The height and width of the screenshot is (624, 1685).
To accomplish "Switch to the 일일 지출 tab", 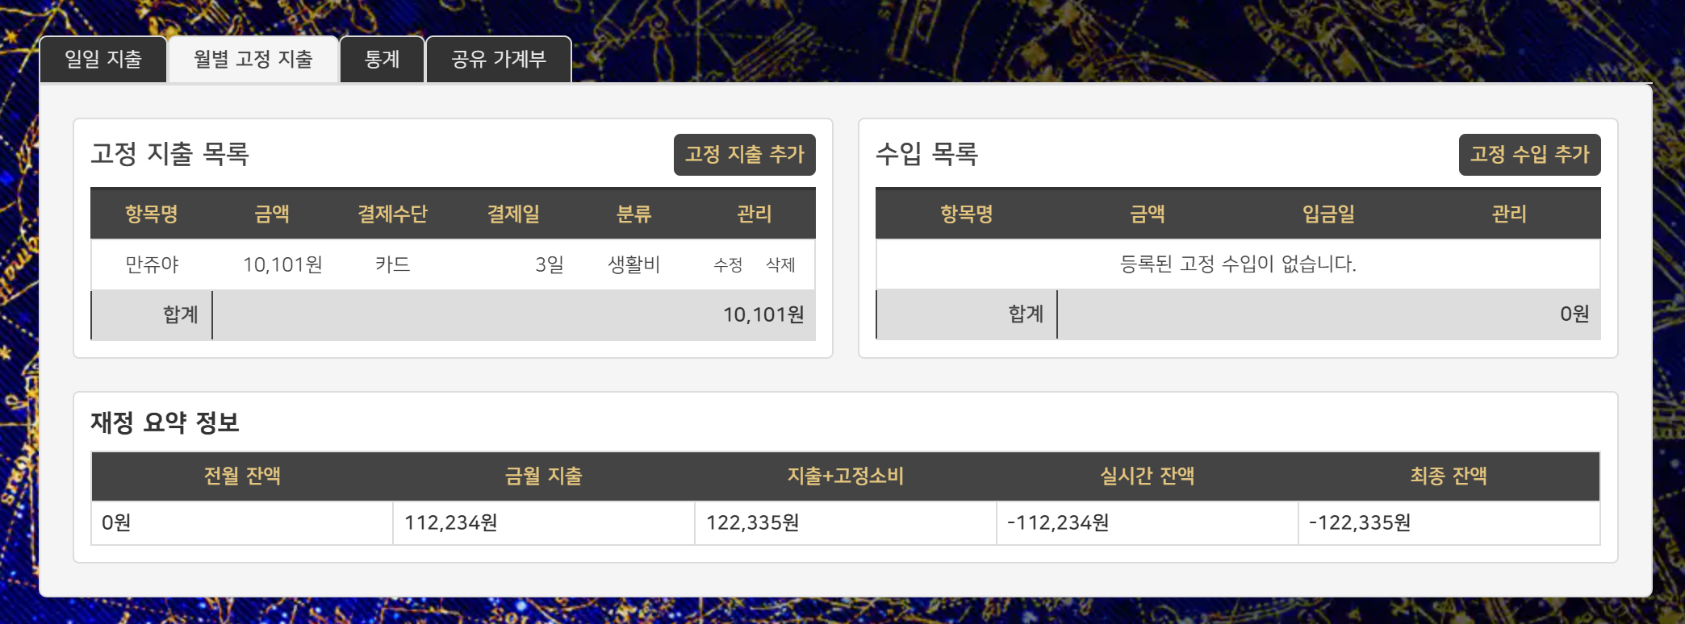I will 103,60.
